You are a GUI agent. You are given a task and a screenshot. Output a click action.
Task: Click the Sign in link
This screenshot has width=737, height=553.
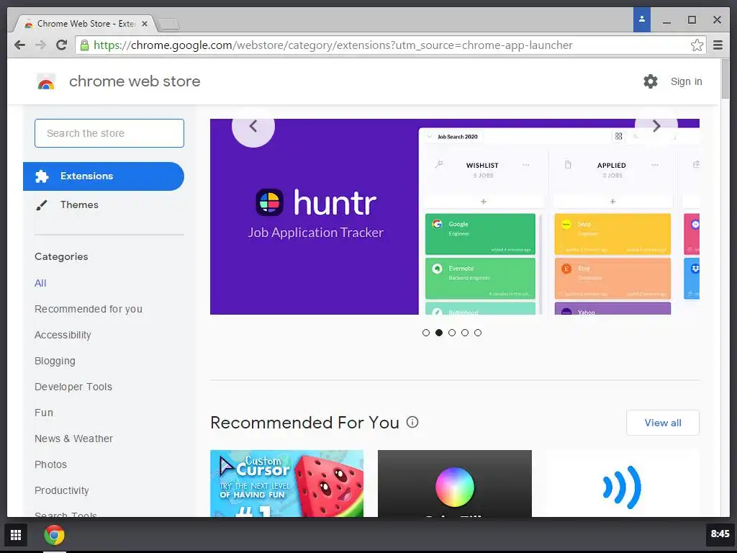click(686, 81)
